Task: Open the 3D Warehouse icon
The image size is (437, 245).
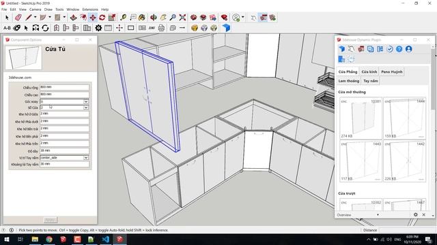Action: pos(194,18)
